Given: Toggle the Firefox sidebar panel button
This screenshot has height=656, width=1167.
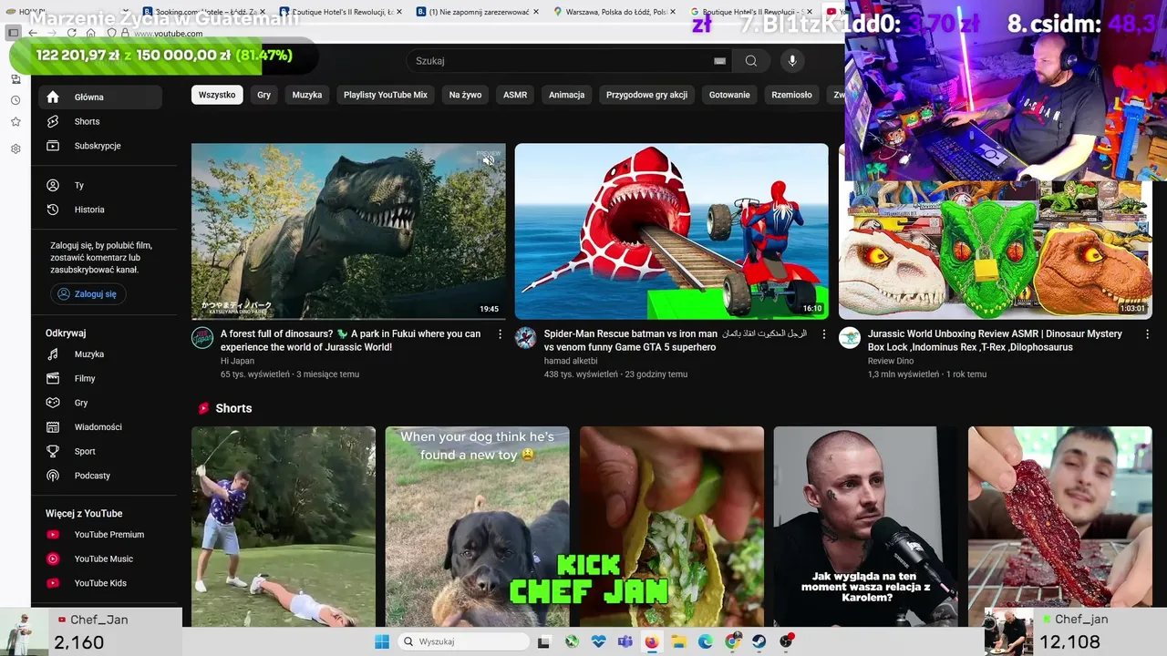Looking at the screenshot, I should 13,33.
